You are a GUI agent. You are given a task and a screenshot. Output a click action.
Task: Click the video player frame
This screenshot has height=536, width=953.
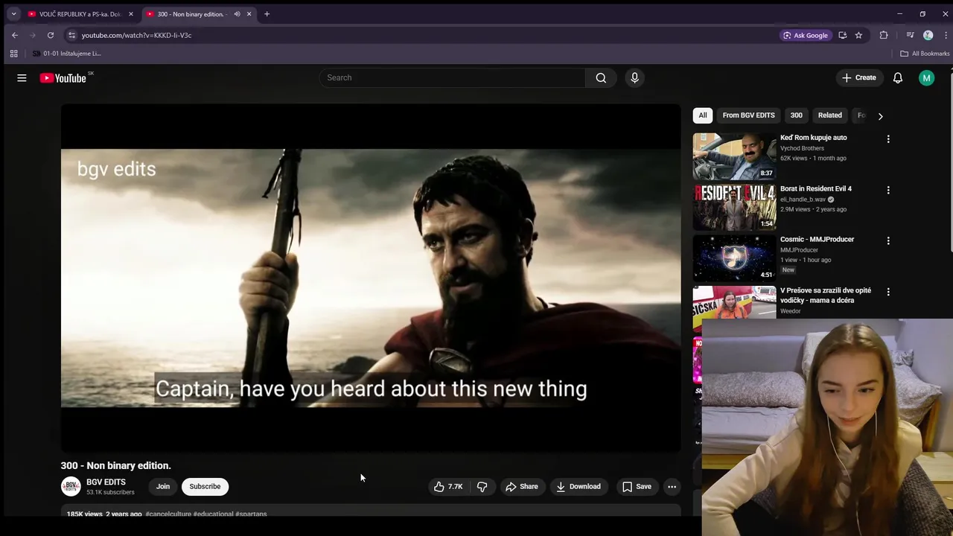[371, 278]
